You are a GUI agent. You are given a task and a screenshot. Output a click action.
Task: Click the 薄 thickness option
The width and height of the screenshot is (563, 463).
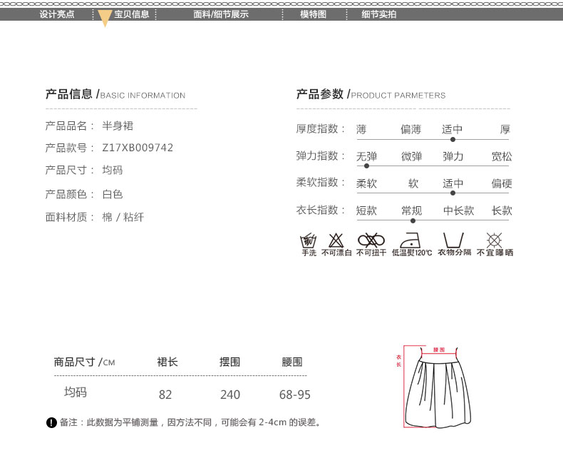[x=361, y=129]
